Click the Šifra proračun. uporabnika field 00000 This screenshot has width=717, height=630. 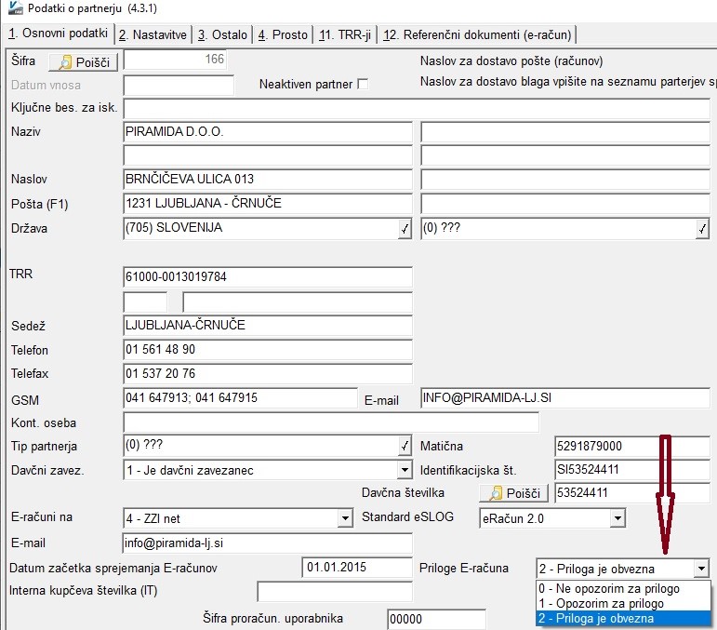coord(436,619)
